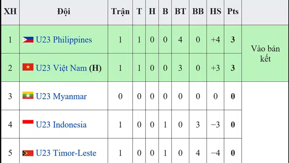Select the −4 goal difference cell
Screen dimensions: 289x163
215,153
